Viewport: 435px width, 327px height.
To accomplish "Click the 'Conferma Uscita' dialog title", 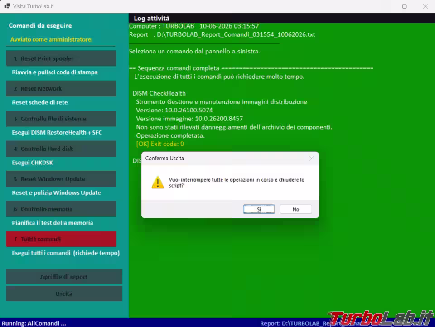I will 164,159.
